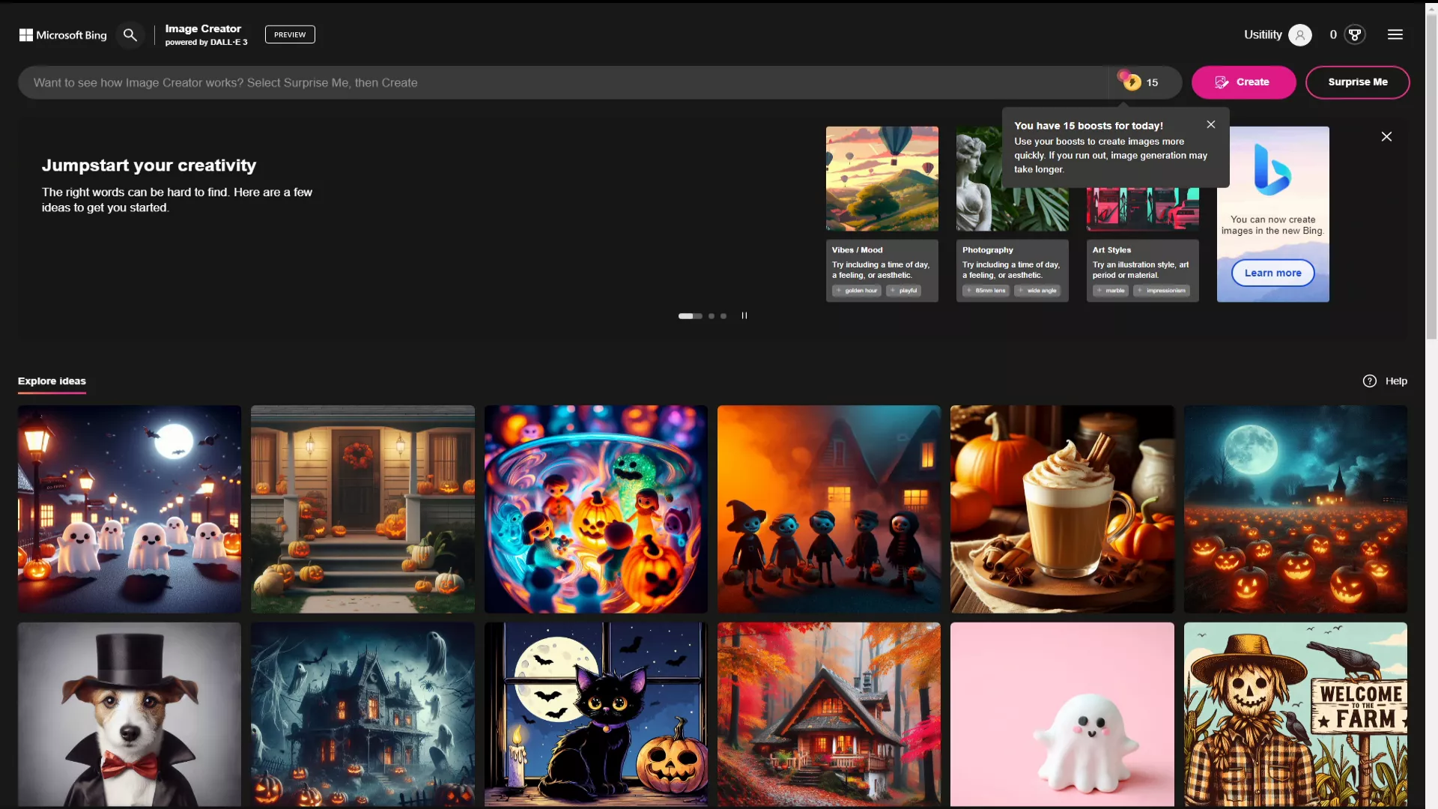Click the Microsoft Bing logo
This screenshot has height=809, width=1438.
click(x=63, y=35)
